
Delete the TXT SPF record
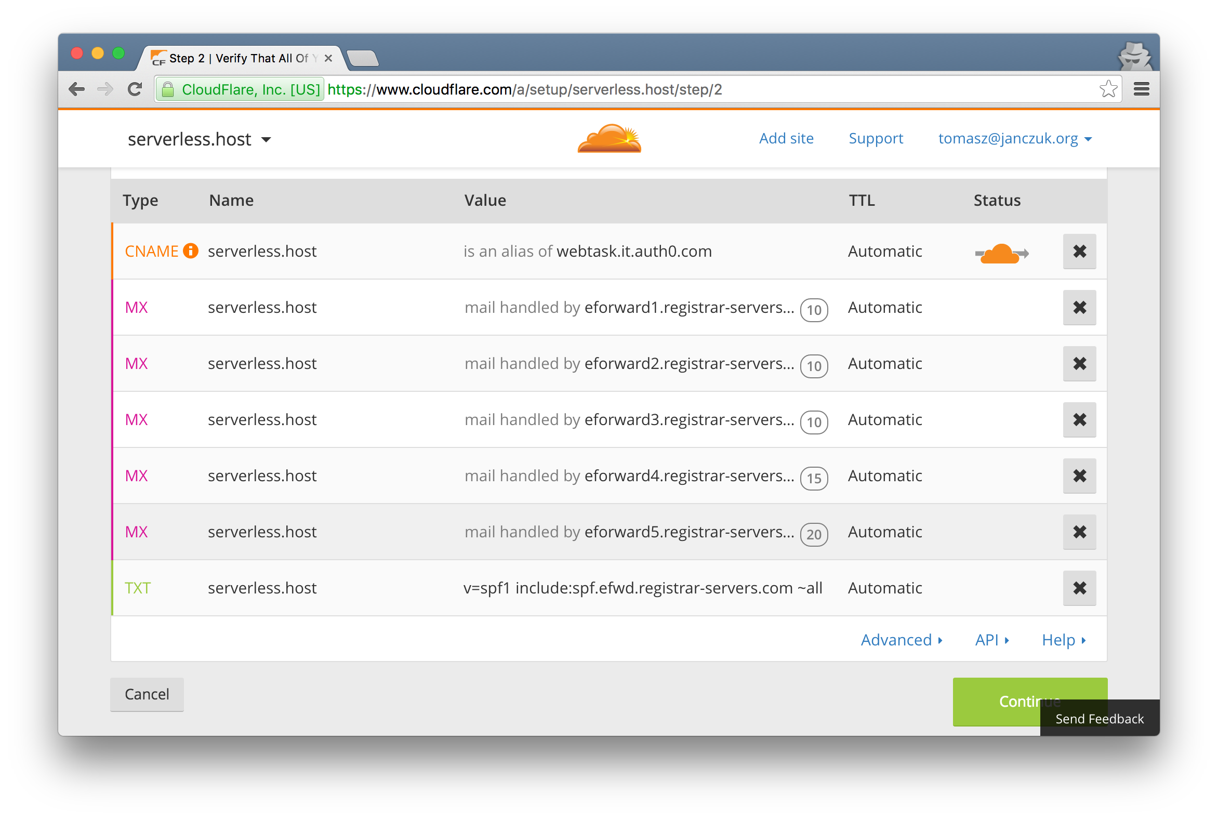click(1080, 588)
